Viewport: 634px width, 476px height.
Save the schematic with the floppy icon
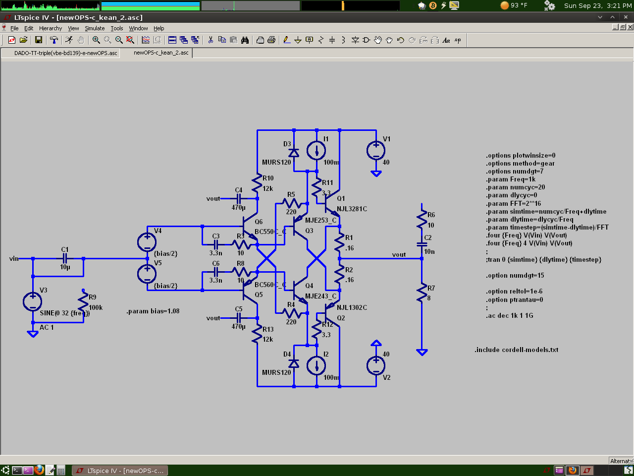tap(39, 40)
